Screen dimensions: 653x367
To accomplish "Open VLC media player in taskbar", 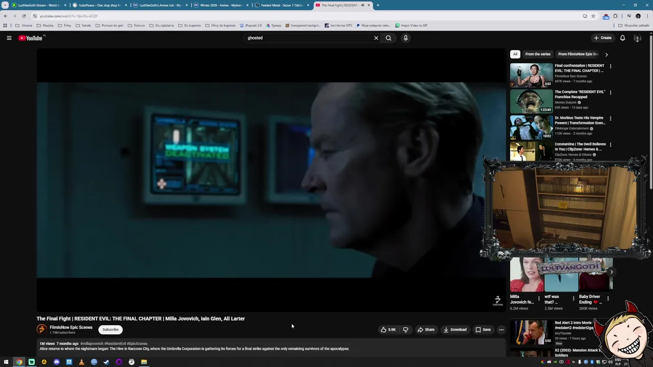I will coord(82,362).
